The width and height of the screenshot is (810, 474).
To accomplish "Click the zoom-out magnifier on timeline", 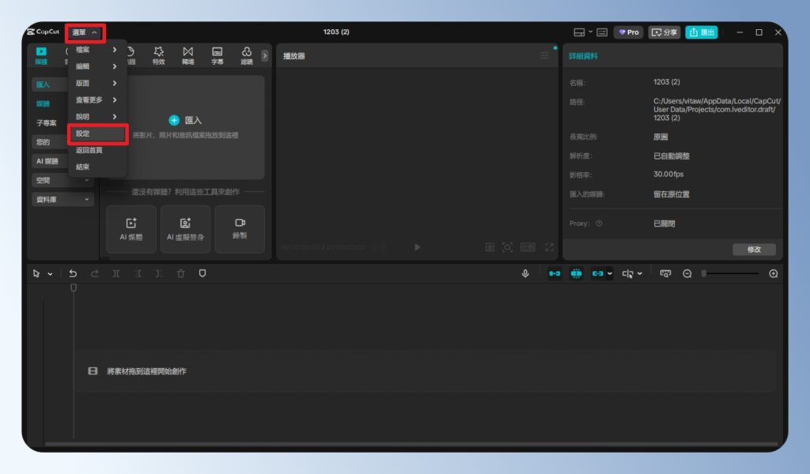I will pyautogui.click(x=687, y=273).
